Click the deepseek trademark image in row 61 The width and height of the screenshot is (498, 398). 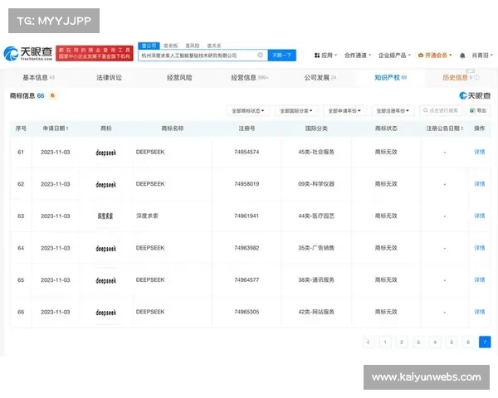(x=106, y=153)
